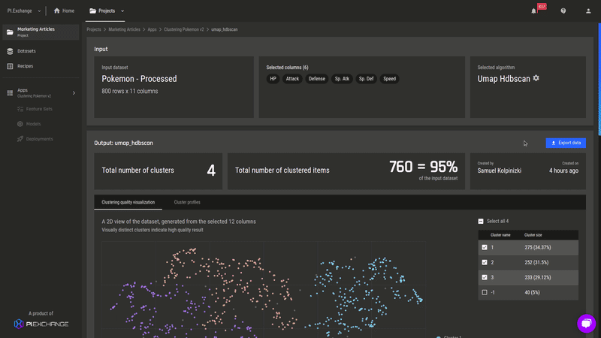Click the 275 (34.37%) cluster size cell
This screenshot has height=338, width=601.
[538, 248]
